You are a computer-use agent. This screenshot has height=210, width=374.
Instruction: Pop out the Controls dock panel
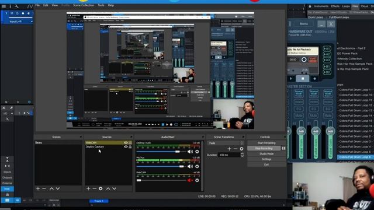pos(285,137)
